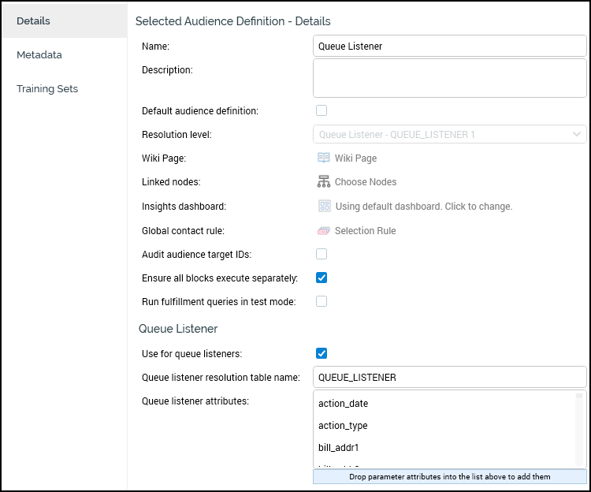
Task: Click the Insights dashboard icon
Action: [323, 207]
